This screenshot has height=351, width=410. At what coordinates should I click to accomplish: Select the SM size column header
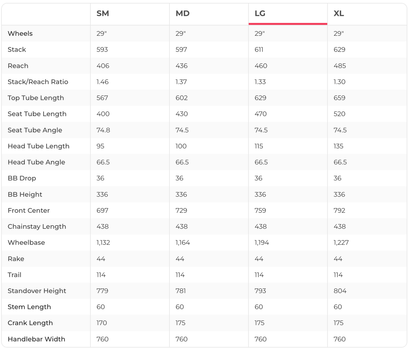pos(103,13)
